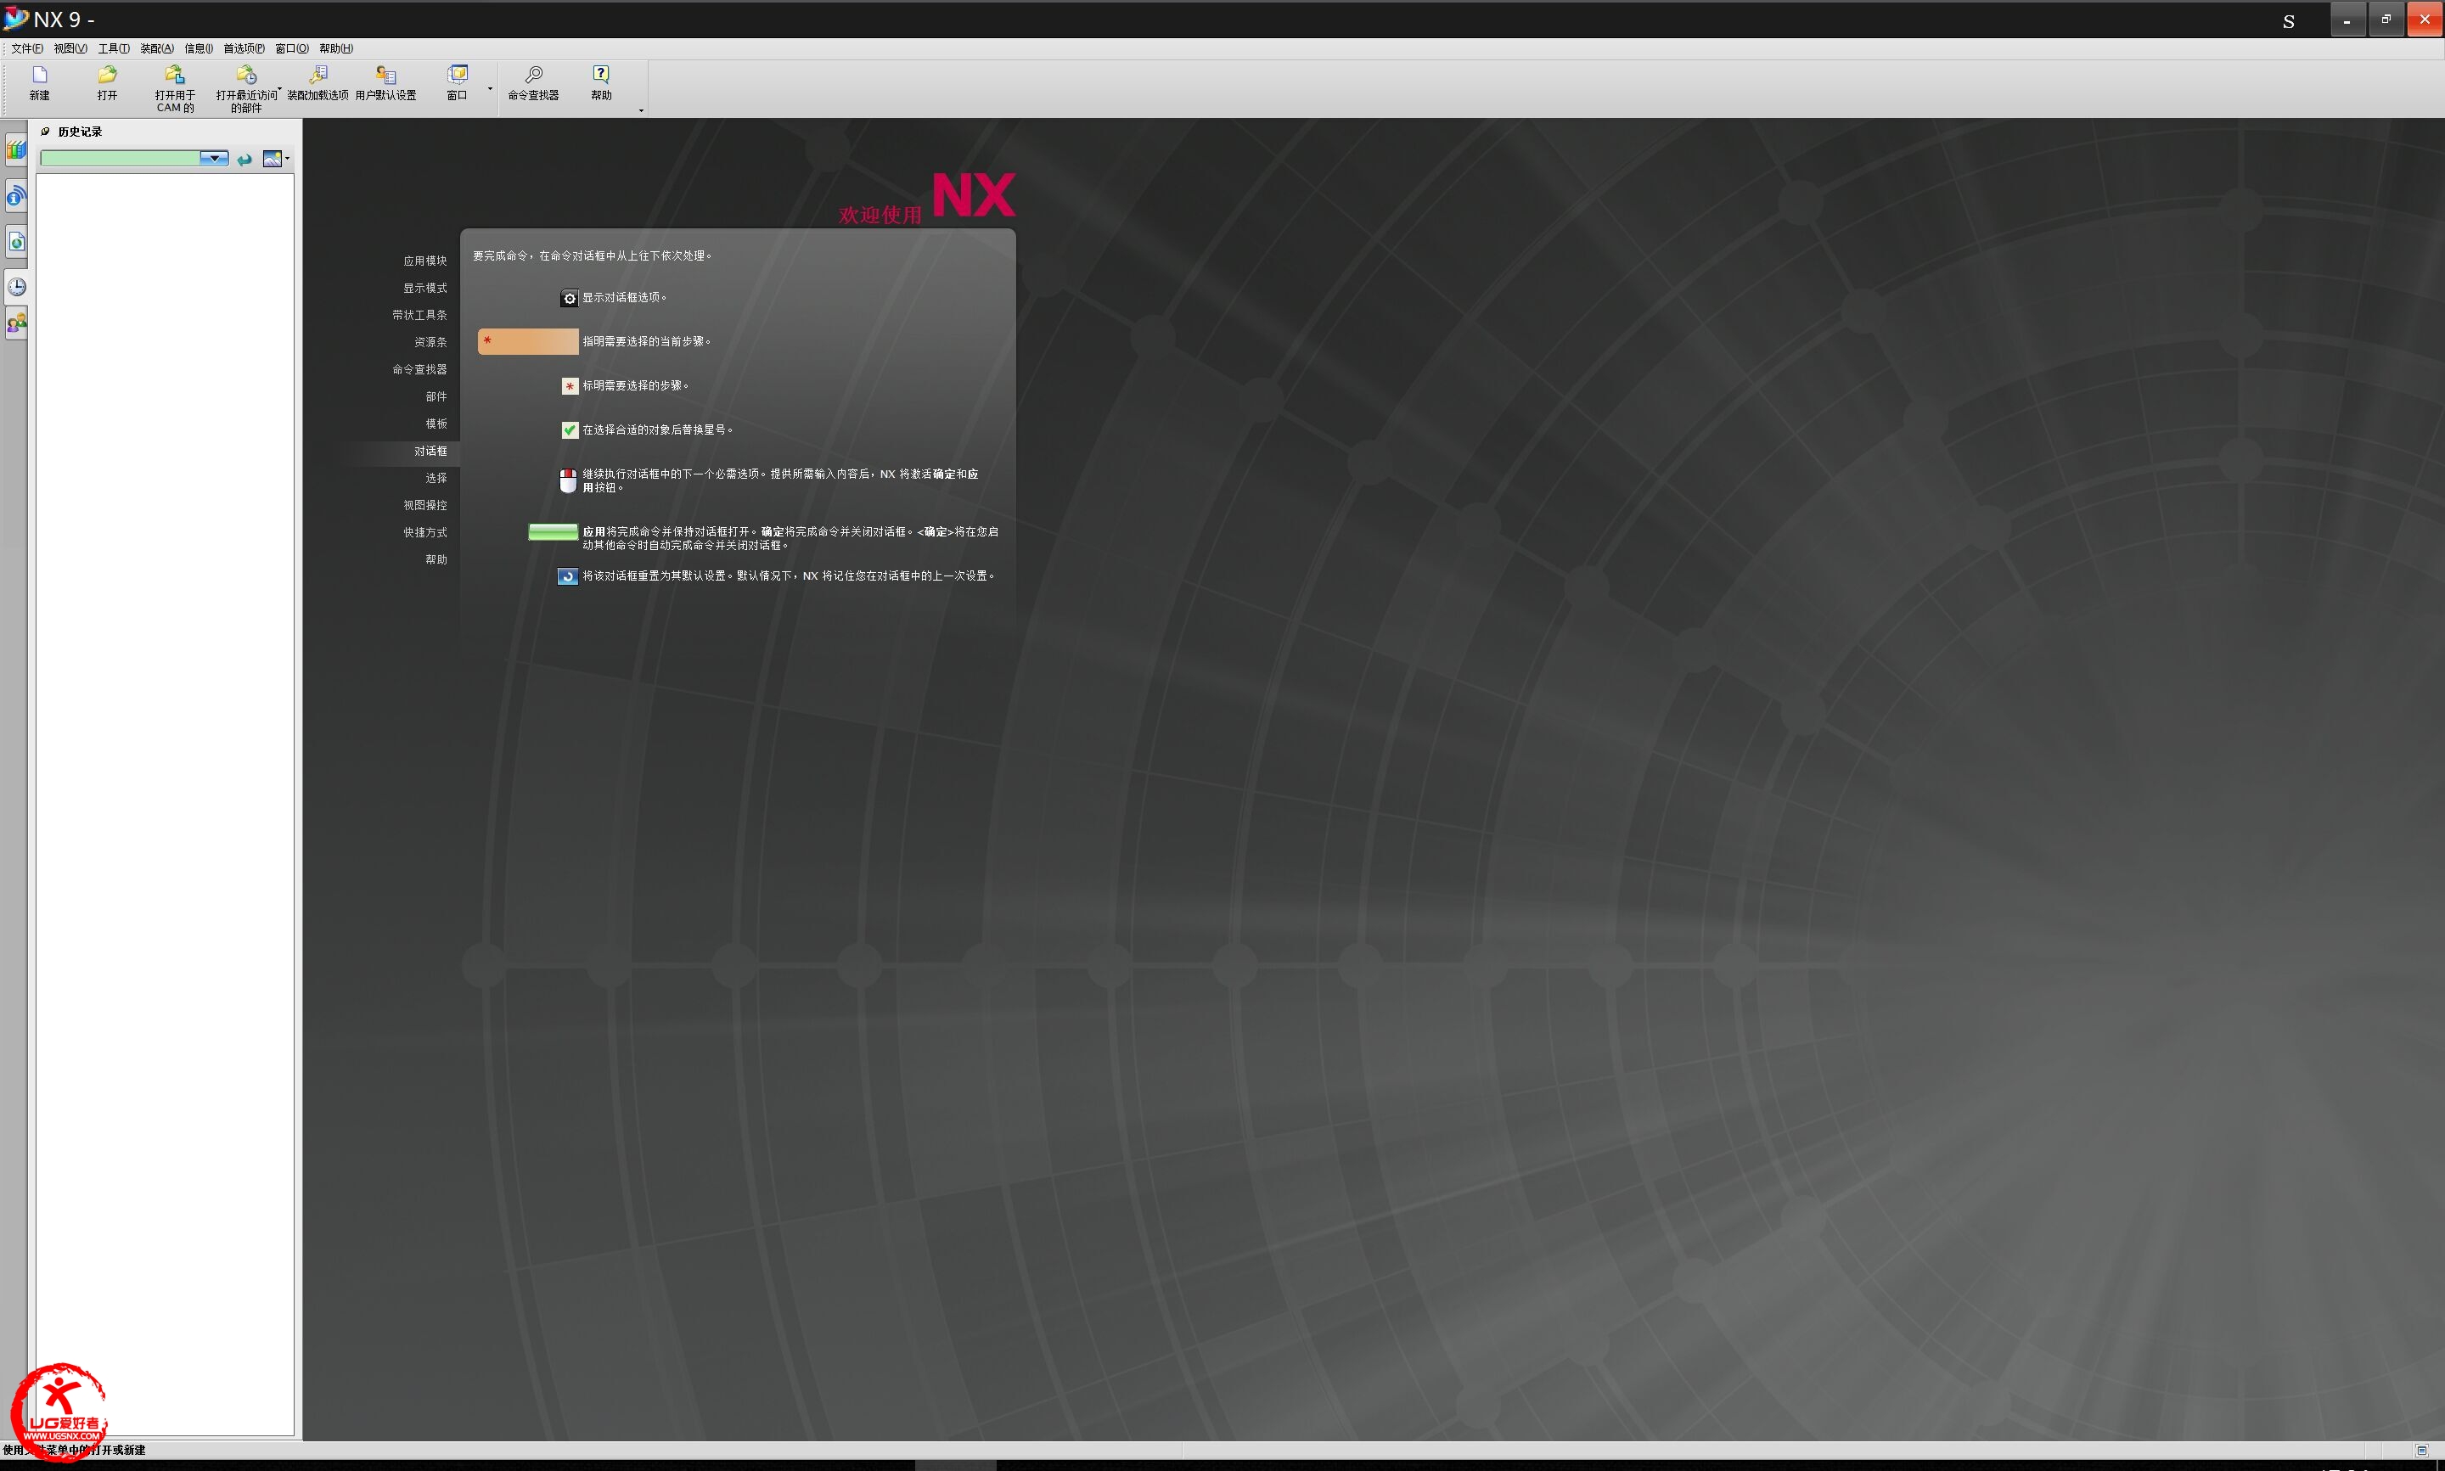Select 带状工具条 in welcome page list
Image resolution: width=2445 pixels, height=1471 pixels.
point(419,315)
